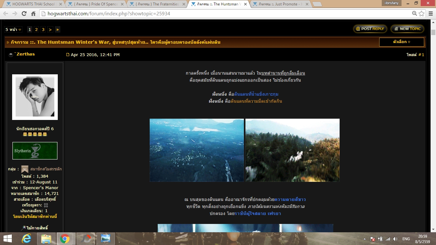Jump to the last page with »
The height and width of the screenshot is (245, 436).
click(57, 29)
